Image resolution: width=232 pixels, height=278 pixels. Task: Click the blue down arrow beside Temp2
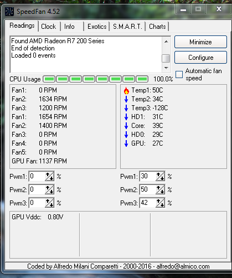(126, 99)
